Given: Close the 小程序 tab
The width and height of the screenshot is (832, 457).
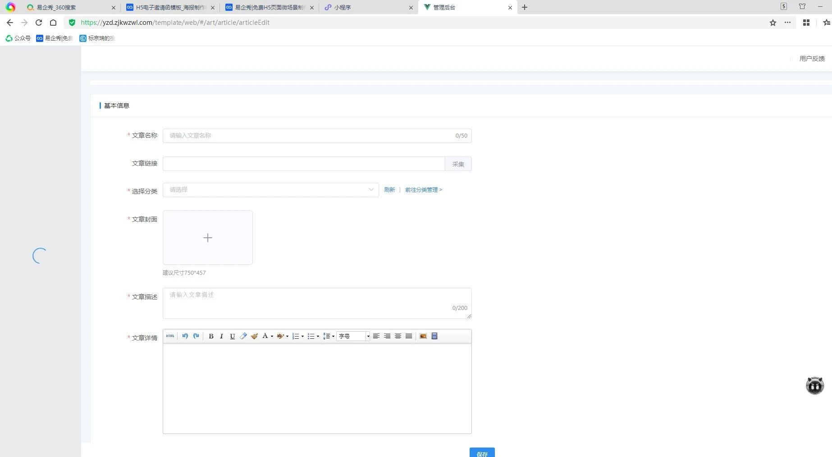Looking at the screenshot, I should (x=411, y=8).
